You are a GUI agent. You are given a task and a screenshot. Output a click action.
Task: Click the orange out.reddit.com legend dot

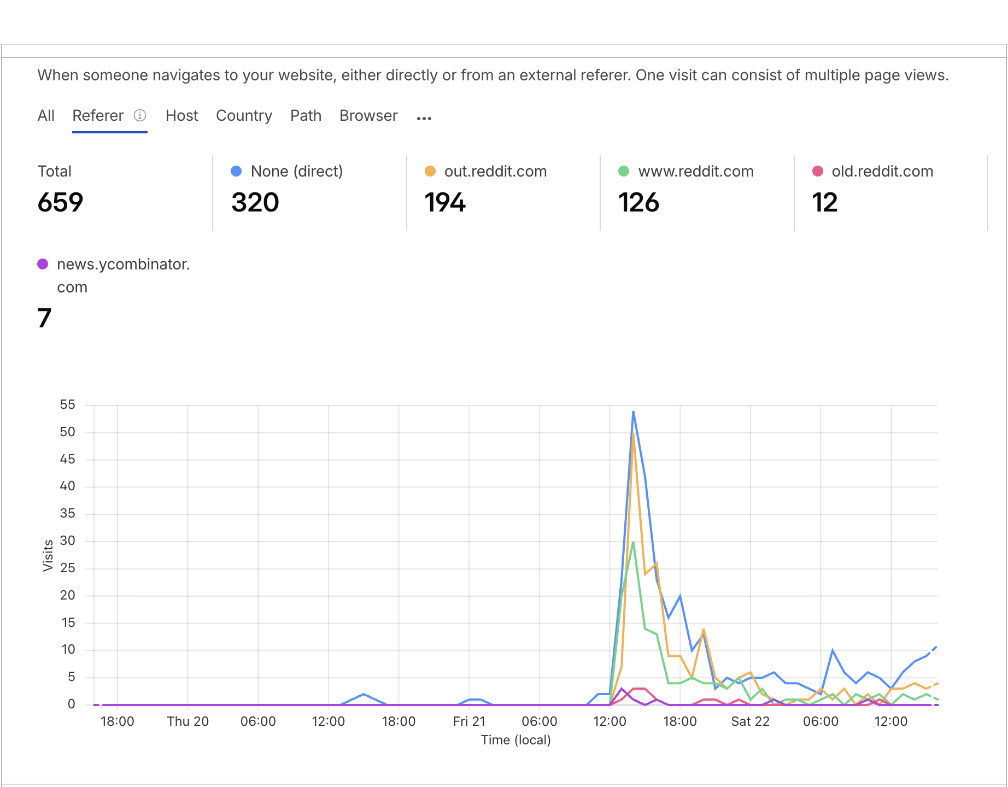[430, 171]
